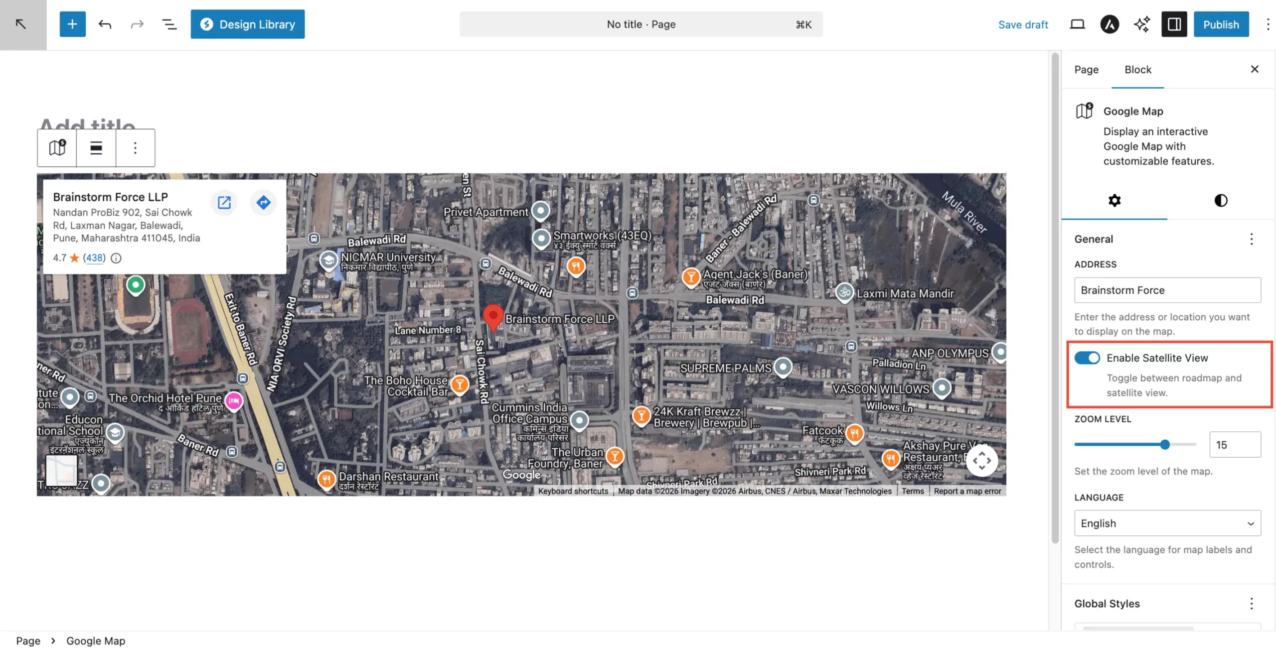Click the editor vertical scrollbar
1276x648 pixels.
(1055, 299)
